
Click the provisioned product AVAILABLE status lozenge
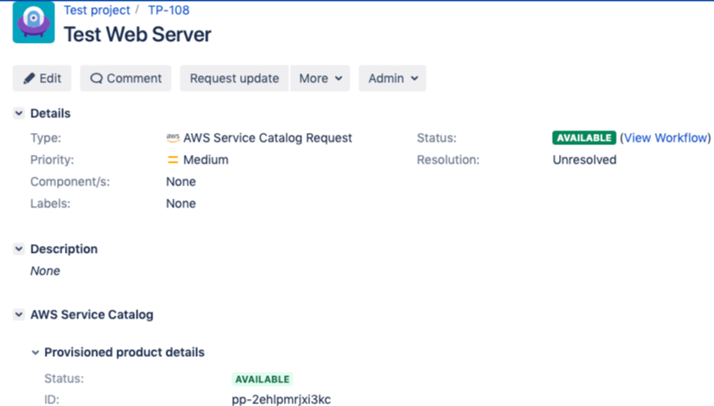tap(262, 379)
